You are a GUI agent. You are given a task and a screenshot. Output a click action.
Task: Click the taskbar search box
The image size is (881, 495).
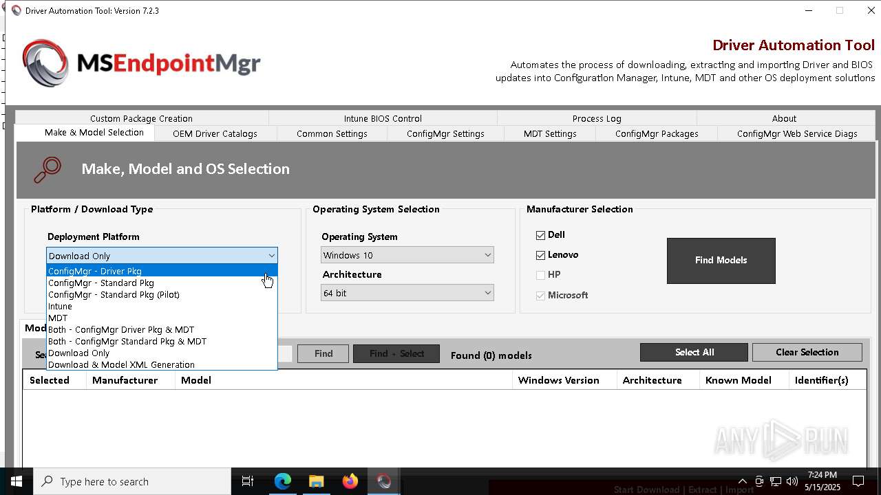[132, 481]
